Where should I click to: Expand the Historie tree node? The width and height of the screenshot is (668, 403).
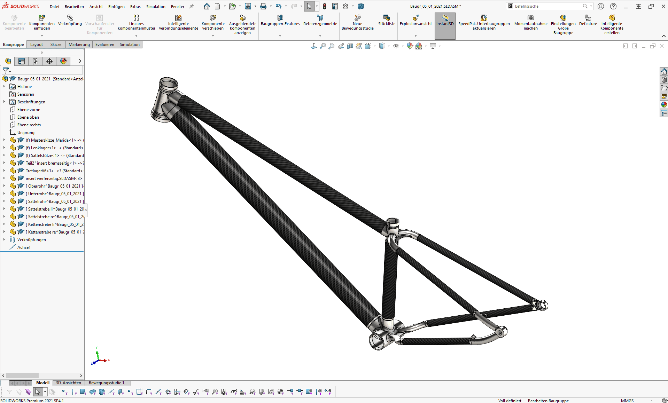coord(4,87)
